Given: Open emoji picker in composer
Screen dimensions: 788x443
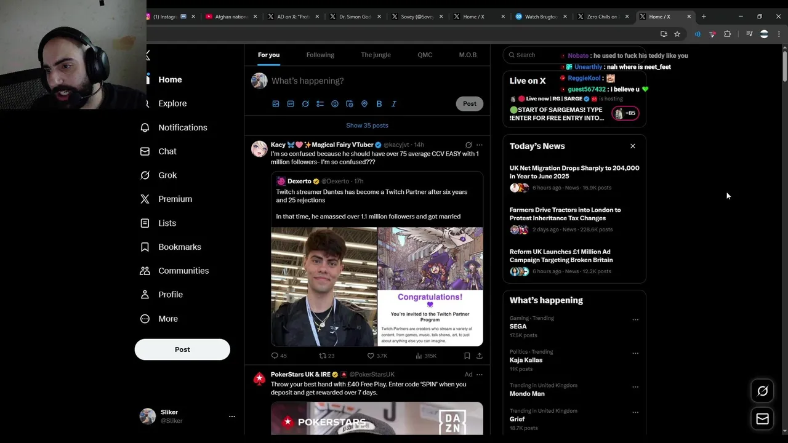Looking at the screenshot, I should [x=335, y=104].
